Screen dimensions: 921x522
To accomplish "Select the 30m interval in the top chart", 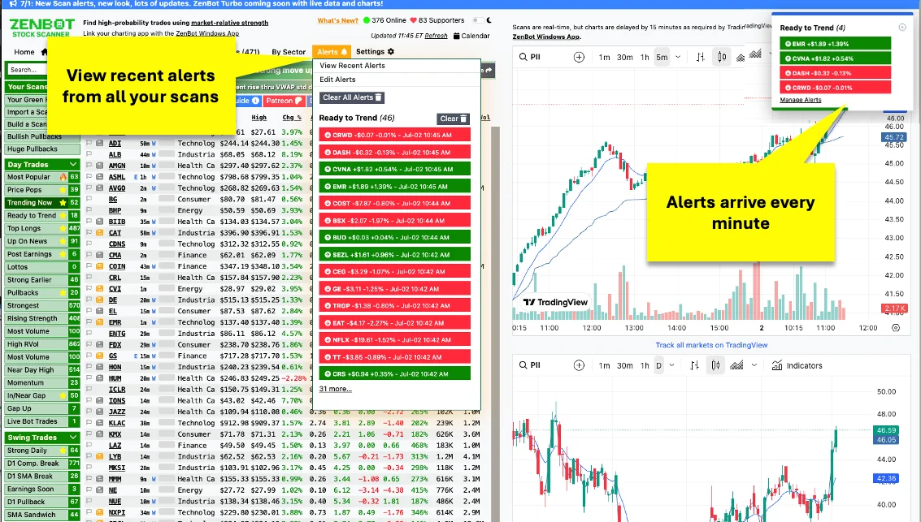I will coord(624,57).
